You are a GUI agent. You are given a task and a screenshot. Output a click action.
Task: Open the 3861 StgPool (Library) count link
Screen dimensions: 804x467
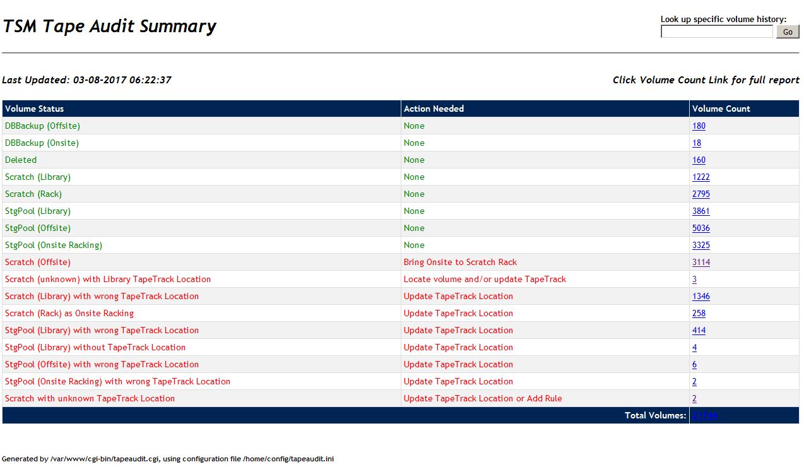tap(701, 211)
